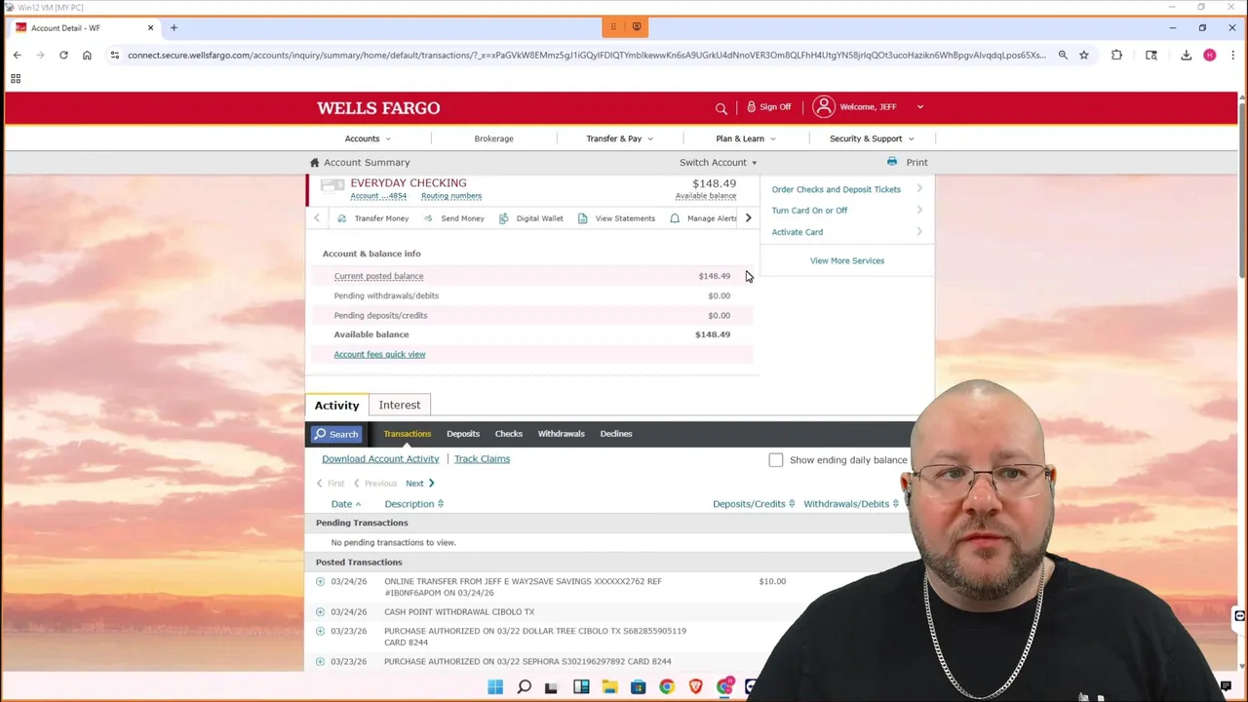The width and height of the screenshot is (1248, 702).
Task: Click the Send Money icon
Action: point(428,218)
